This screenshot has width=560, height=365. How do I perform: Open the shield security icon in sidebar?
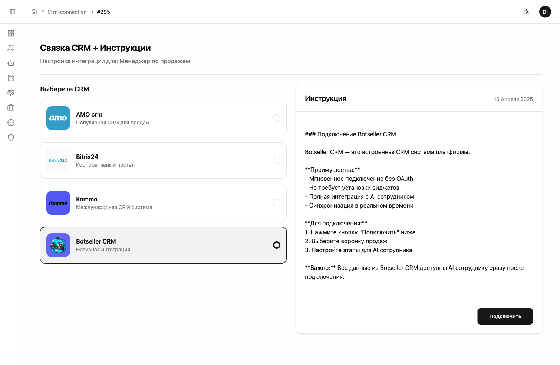point(11,137)
